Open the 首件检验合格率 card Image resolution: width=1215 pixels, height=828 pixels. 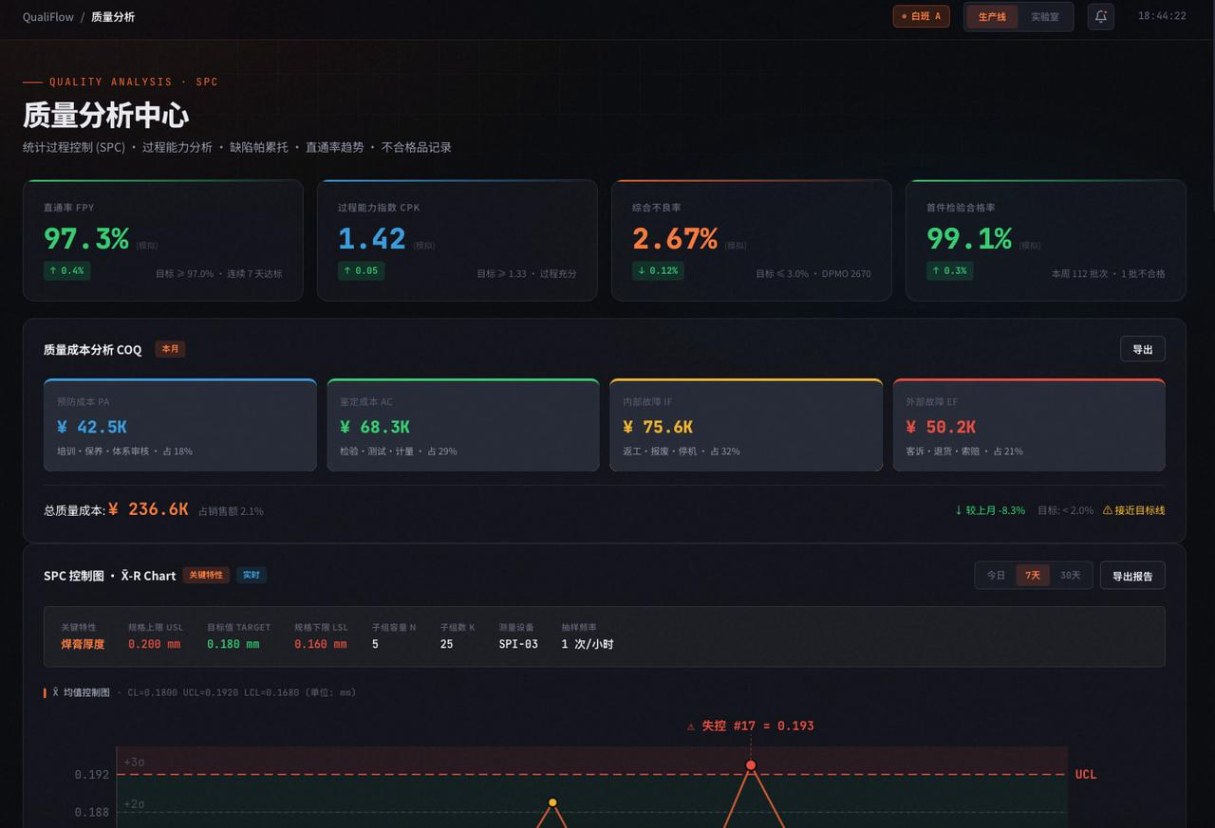1046,240
